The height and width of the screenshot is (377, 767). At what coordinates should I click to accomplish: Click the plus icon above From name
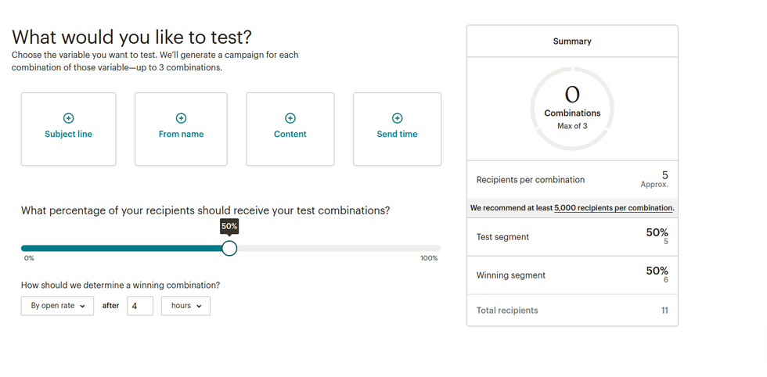click(181, 118)
